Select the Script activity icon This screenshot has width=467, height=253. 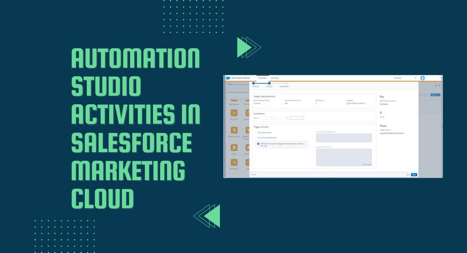point(234,148)
